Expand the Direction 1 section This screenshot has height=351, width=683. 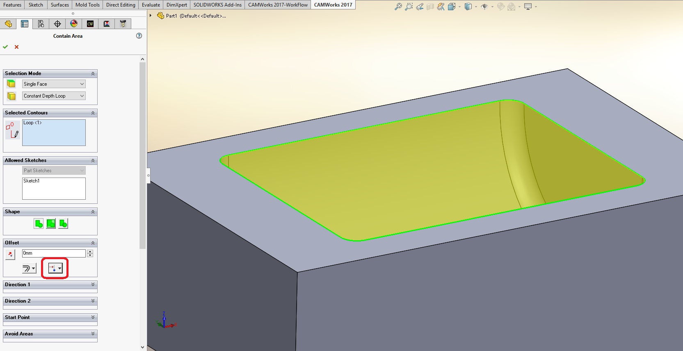[50, 285]
